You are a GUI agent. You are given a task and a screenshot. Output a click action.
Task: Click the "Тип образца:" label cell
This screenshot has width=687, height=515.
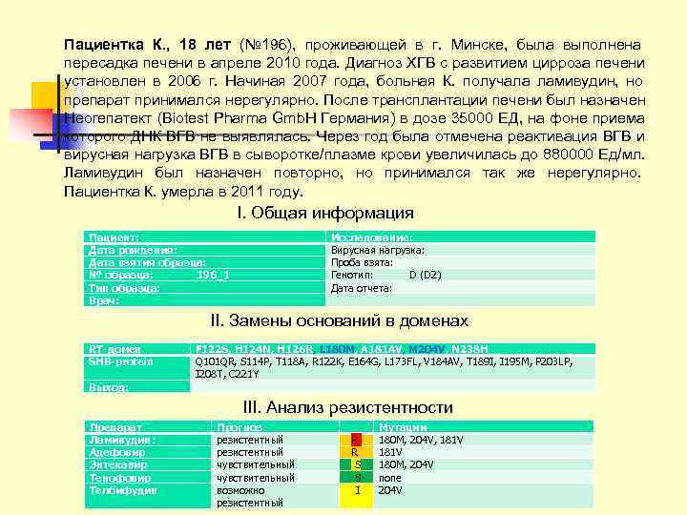(x=204, y=288)
